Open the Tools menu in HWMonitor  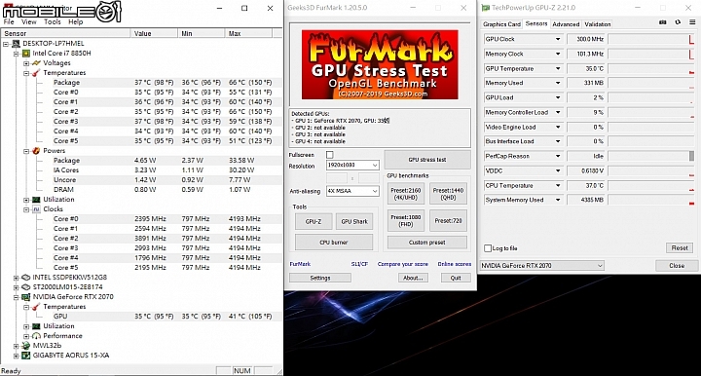coord(52,21)
